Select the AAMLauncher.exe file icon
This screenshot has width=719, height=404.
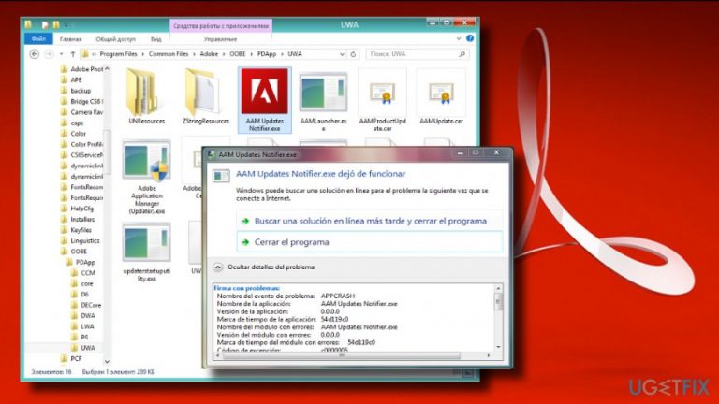[x=323, y=93]
